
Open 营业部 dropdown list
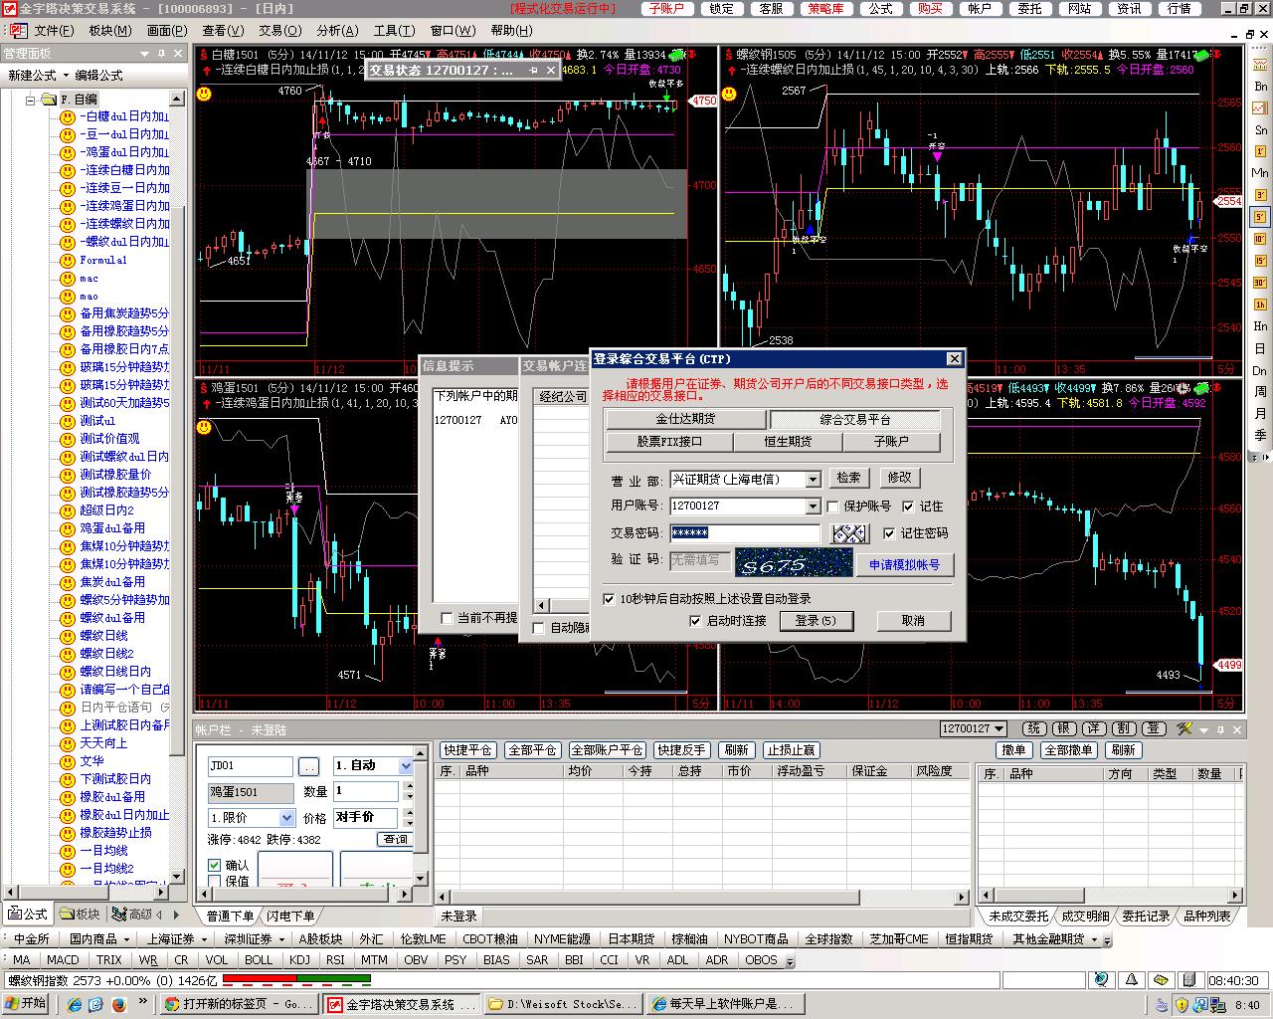(813, 480)
